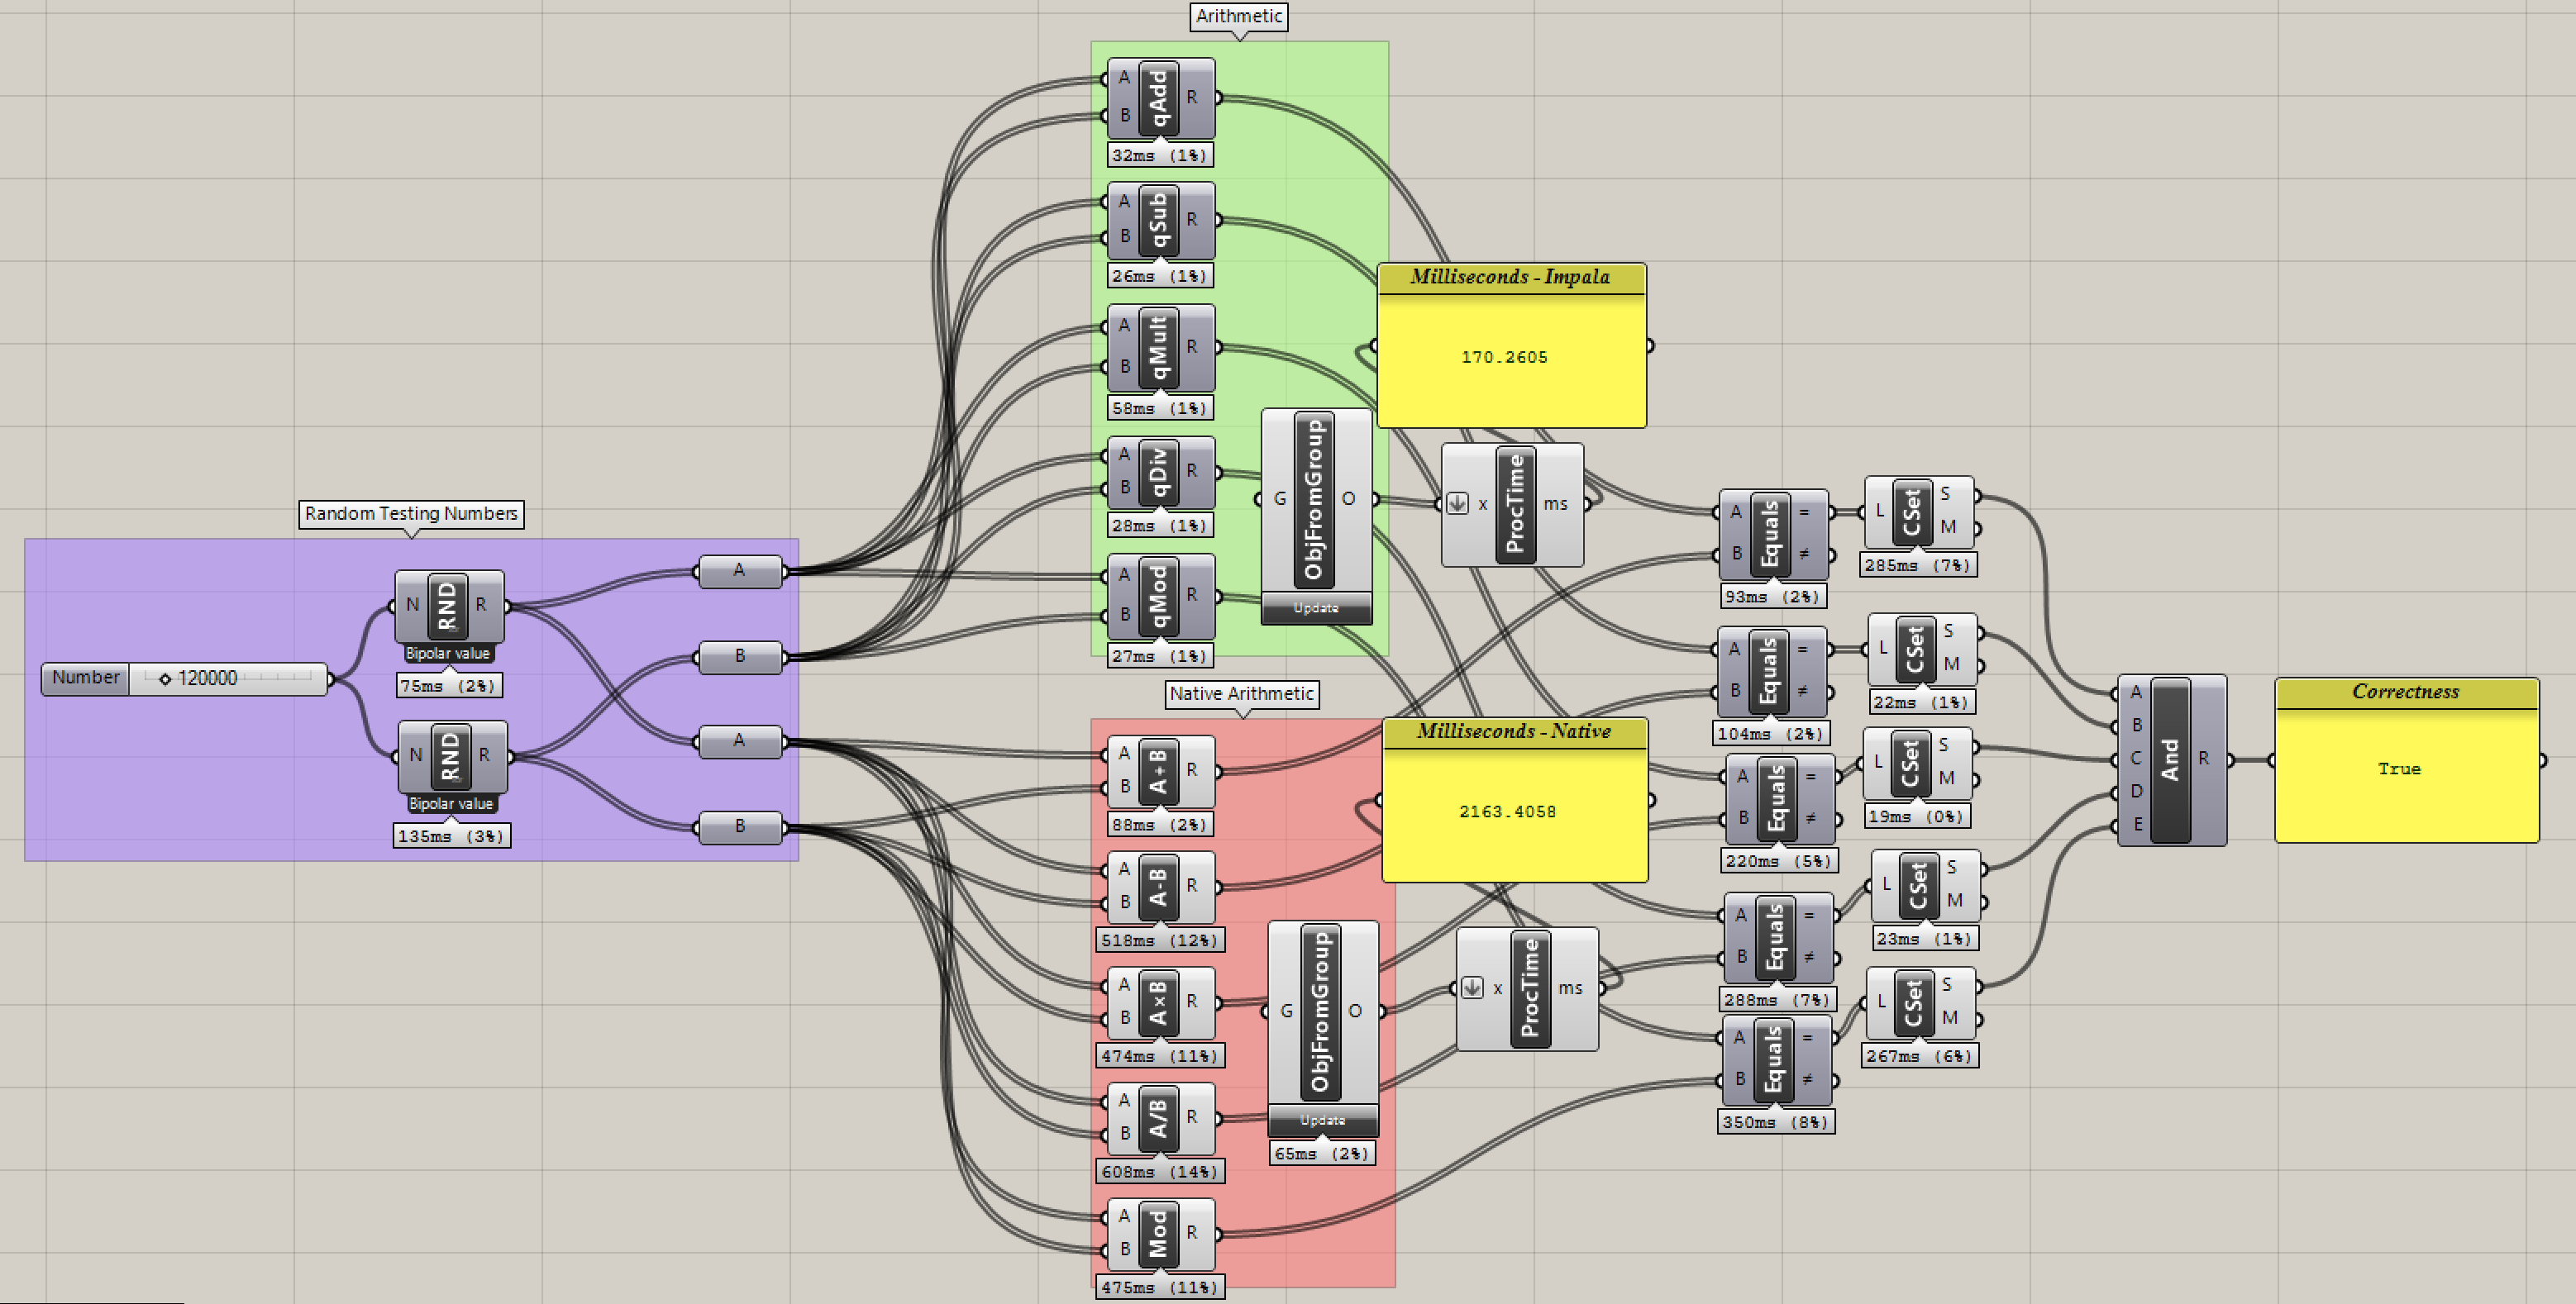Click the upper RND Bipolar value component
Viewport: 2576px width, 1304px height.
448,605
